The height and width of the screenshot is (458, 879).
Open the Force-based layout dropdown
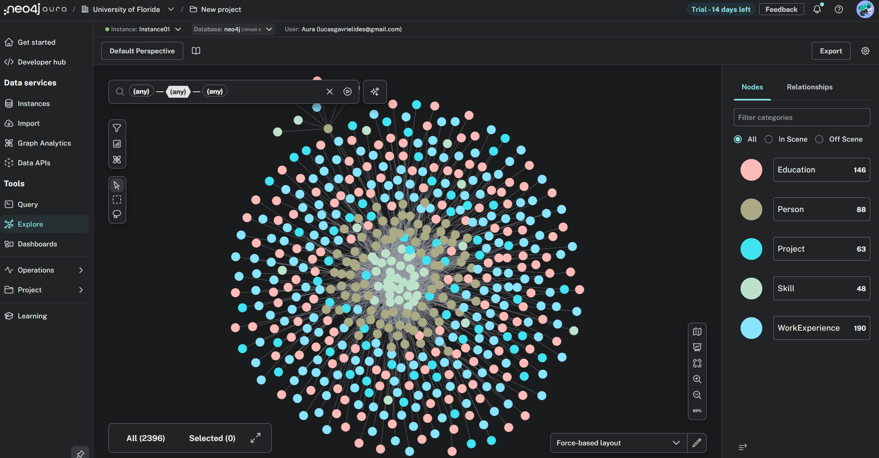click(618, 443)
